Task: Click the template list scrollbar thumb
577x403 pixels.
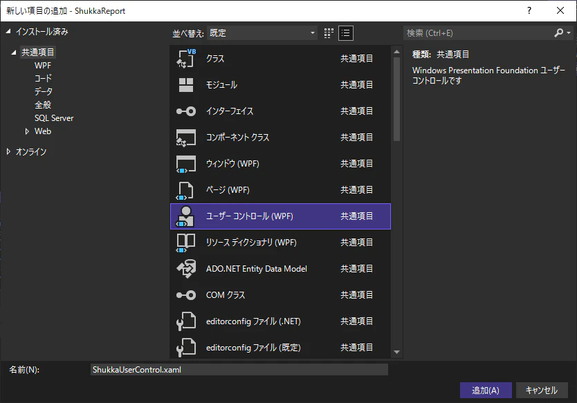Action: click(x=396, y=100)
